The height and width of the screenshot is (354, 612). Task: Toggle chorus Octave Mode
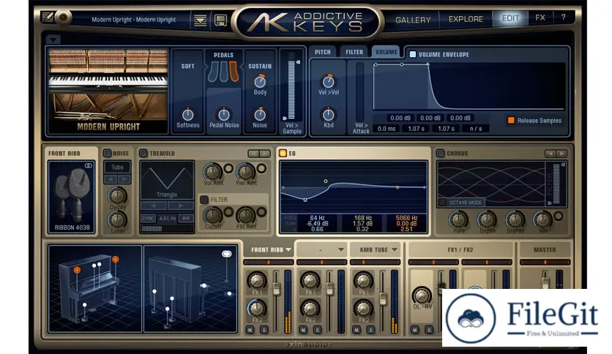click(442, 203)
